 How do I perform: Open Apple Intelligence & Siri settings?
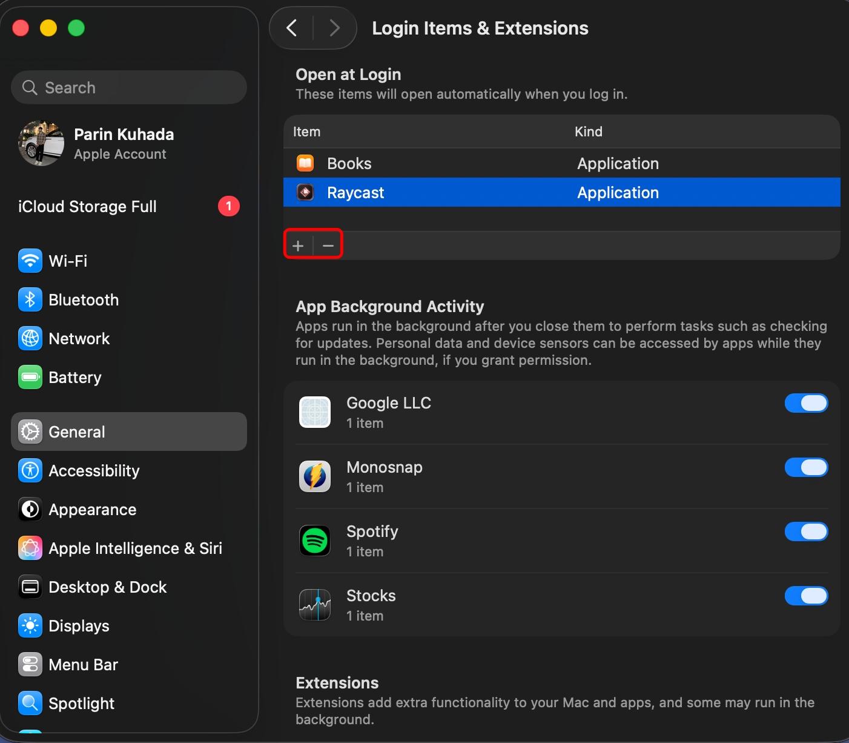pyautogui.click(x=129, y=548)
